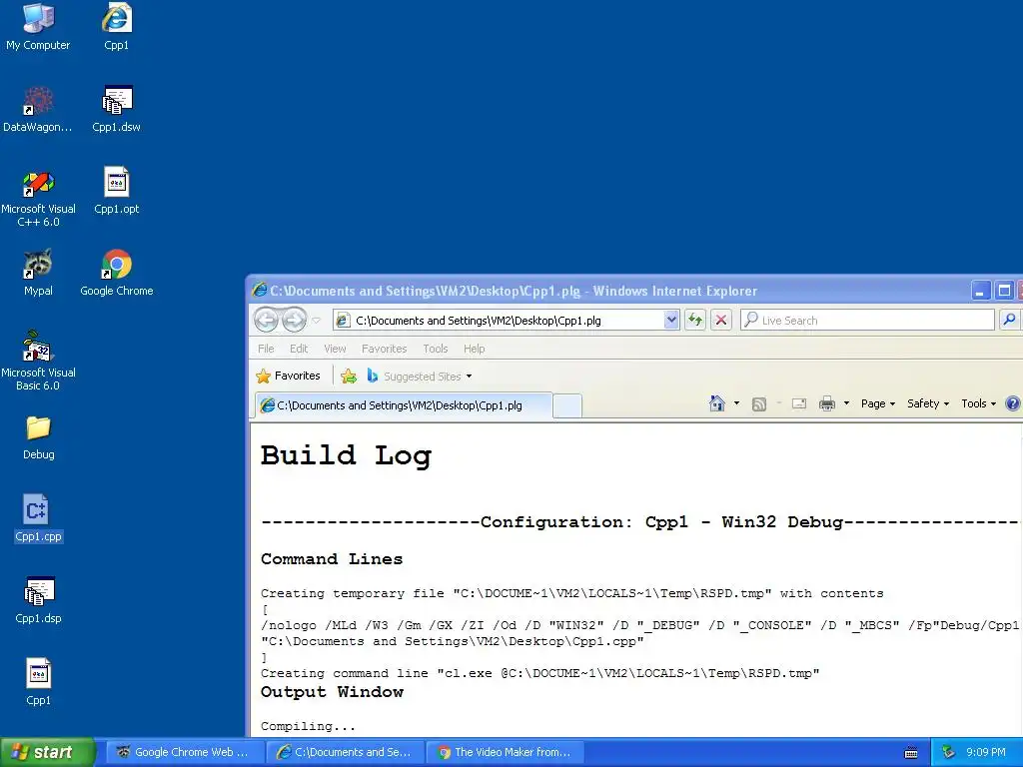Click the Favorites button with star
The width and height of the screenshot is (1023, 767).
click(289, 376)
